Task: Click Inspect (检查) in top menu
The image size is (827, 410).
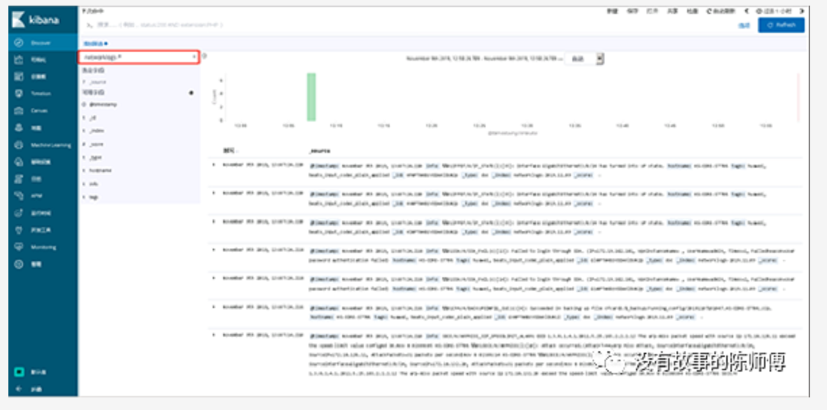Action: 692,11
